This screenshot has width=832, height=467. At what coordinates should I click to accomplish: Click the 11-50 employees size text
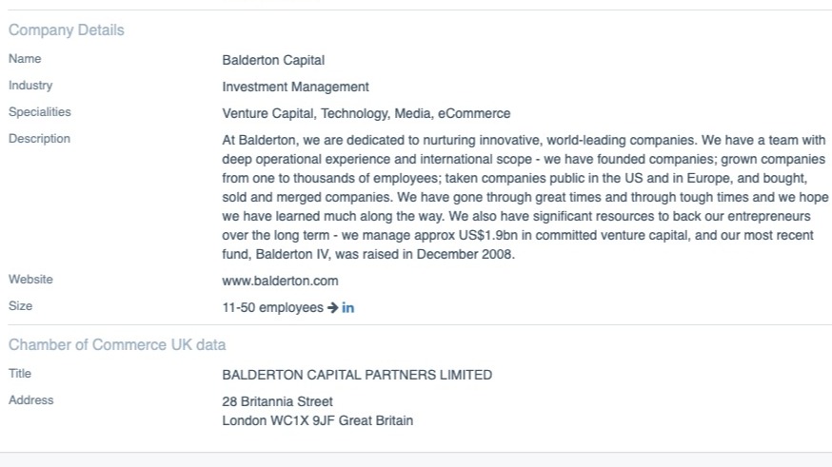coord(272,307)
